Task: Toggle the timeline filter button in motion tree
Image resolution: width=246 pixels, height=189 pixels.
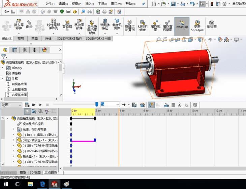Action: tap(28, 111)
